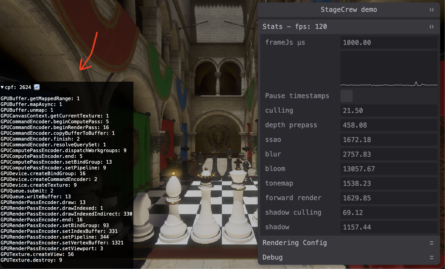Click the GPUDevice.createTexture: 9 line

click(38, 185)
